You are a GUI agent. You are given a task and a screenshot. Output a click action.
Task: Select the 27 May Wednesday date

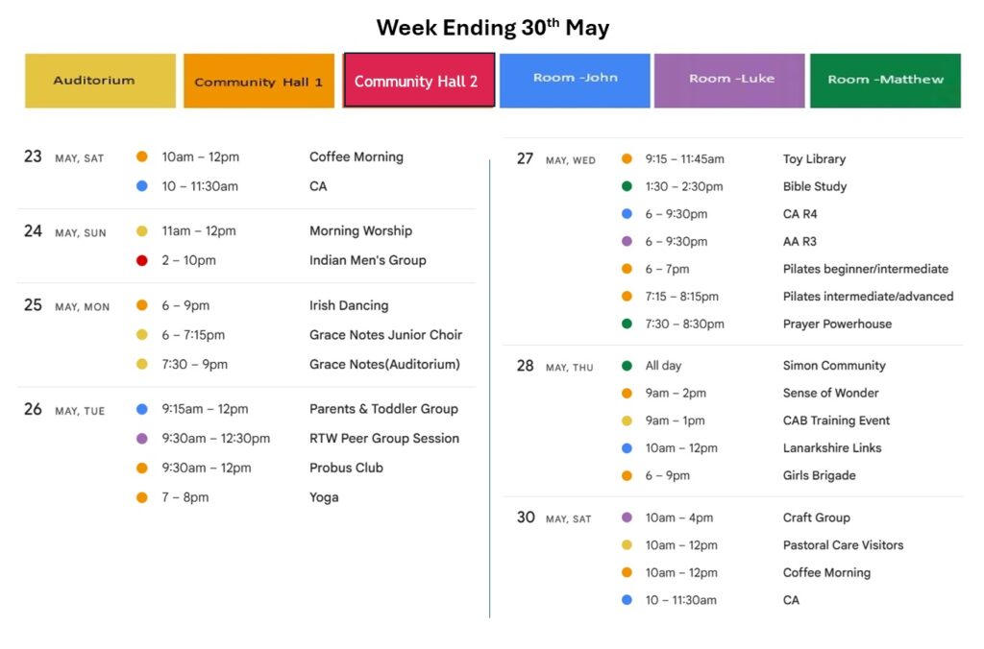tap(555, 159)
